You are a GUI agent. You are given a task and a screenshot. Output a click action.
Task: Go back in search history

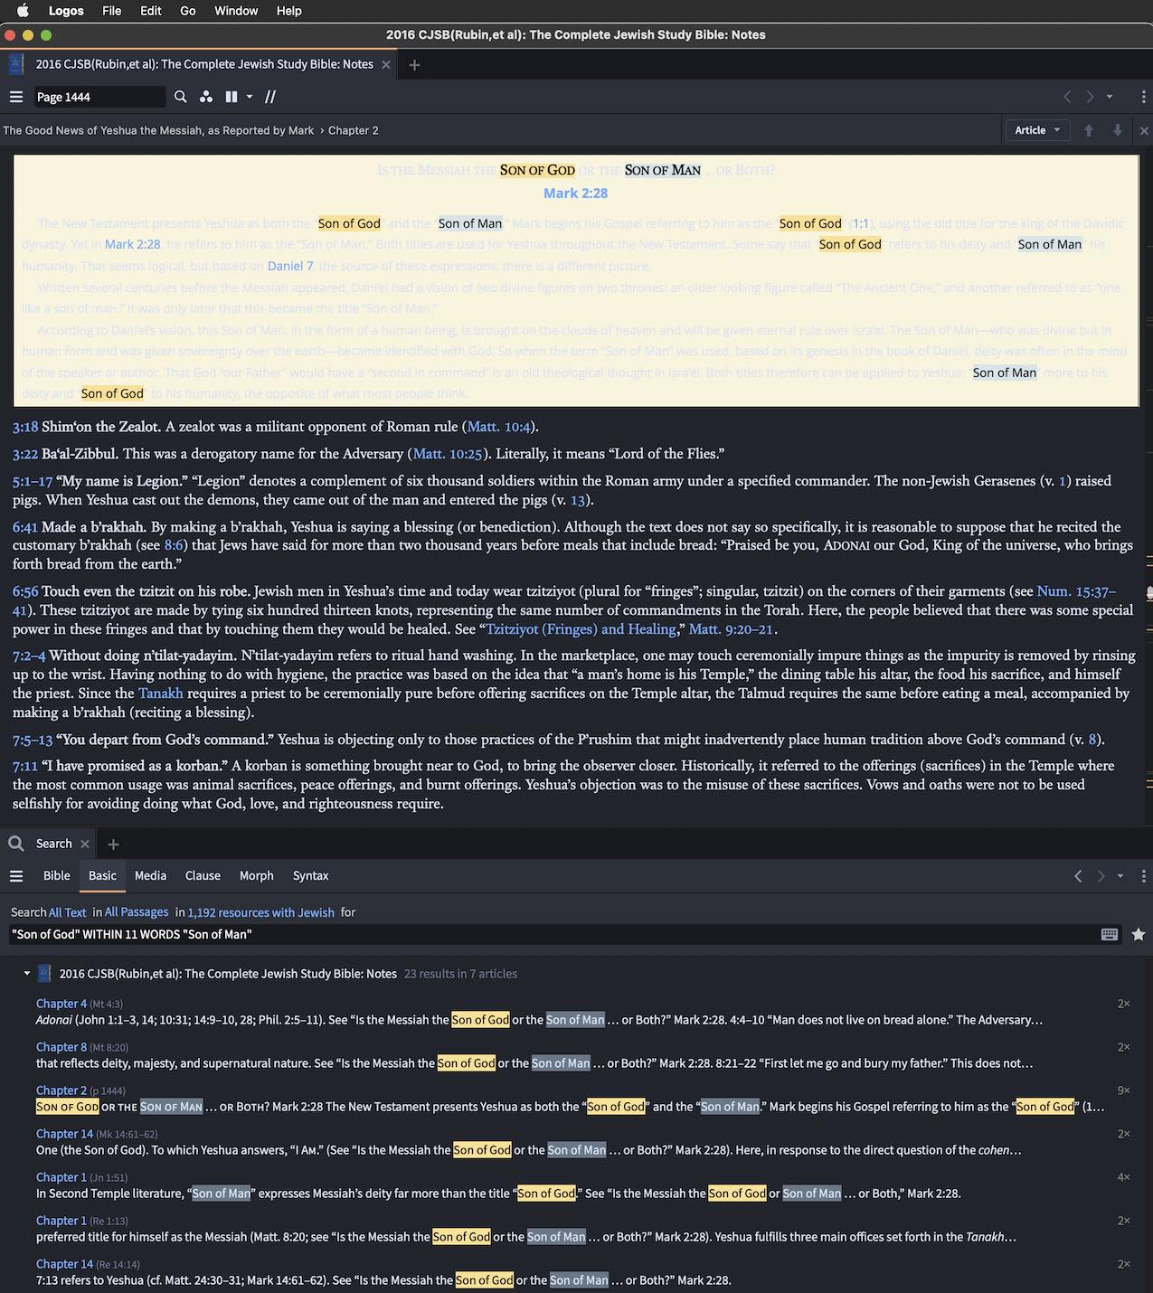pos(1078,875)
